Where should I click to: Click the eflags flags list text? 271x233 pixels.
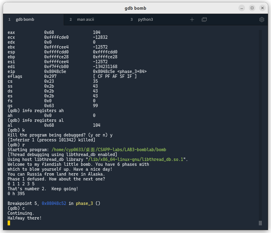pyautogui.click(x=115, y=76)
